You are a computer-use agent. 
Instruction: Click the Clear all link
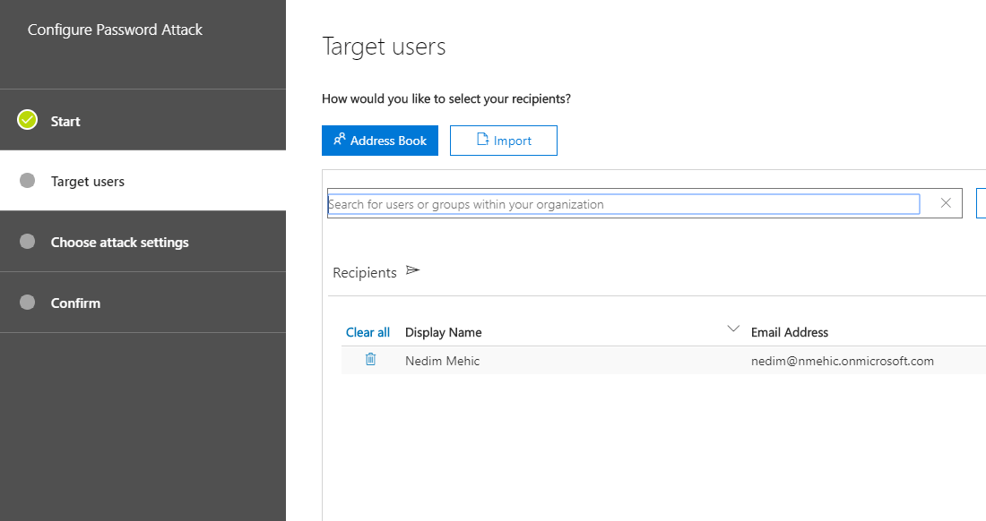(368, 331)
